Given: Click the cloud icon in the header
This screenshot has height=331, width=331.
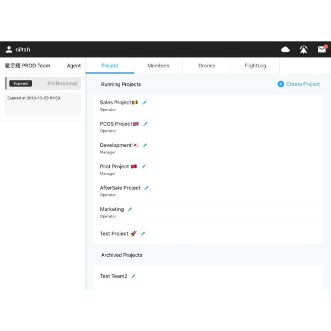Looking at the screenshot, I should coord(285,50).
